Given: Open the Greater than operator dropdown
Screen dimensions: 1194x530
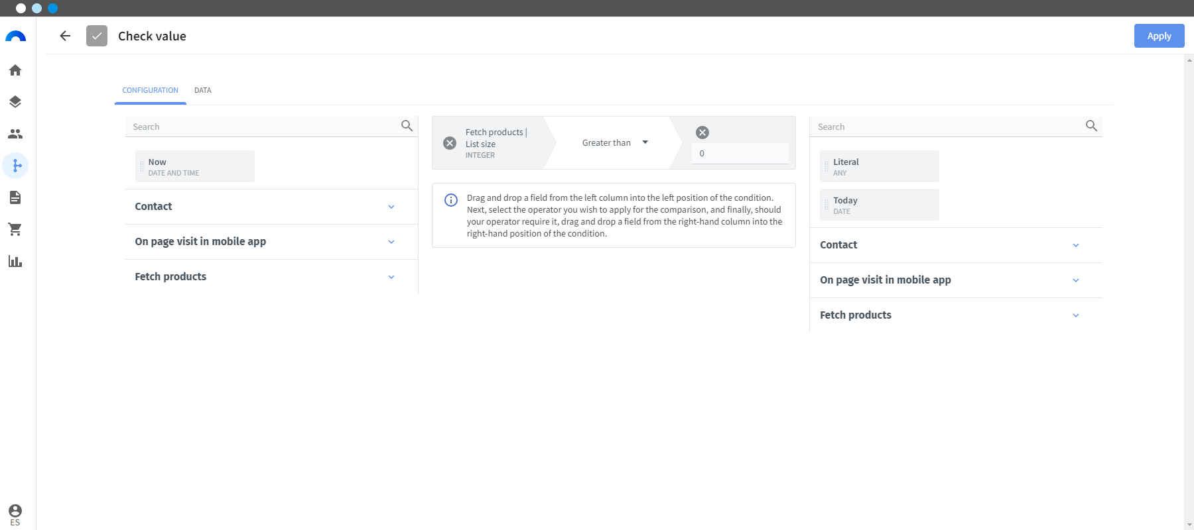Looking at the screenshot, I should click(614, 142).
